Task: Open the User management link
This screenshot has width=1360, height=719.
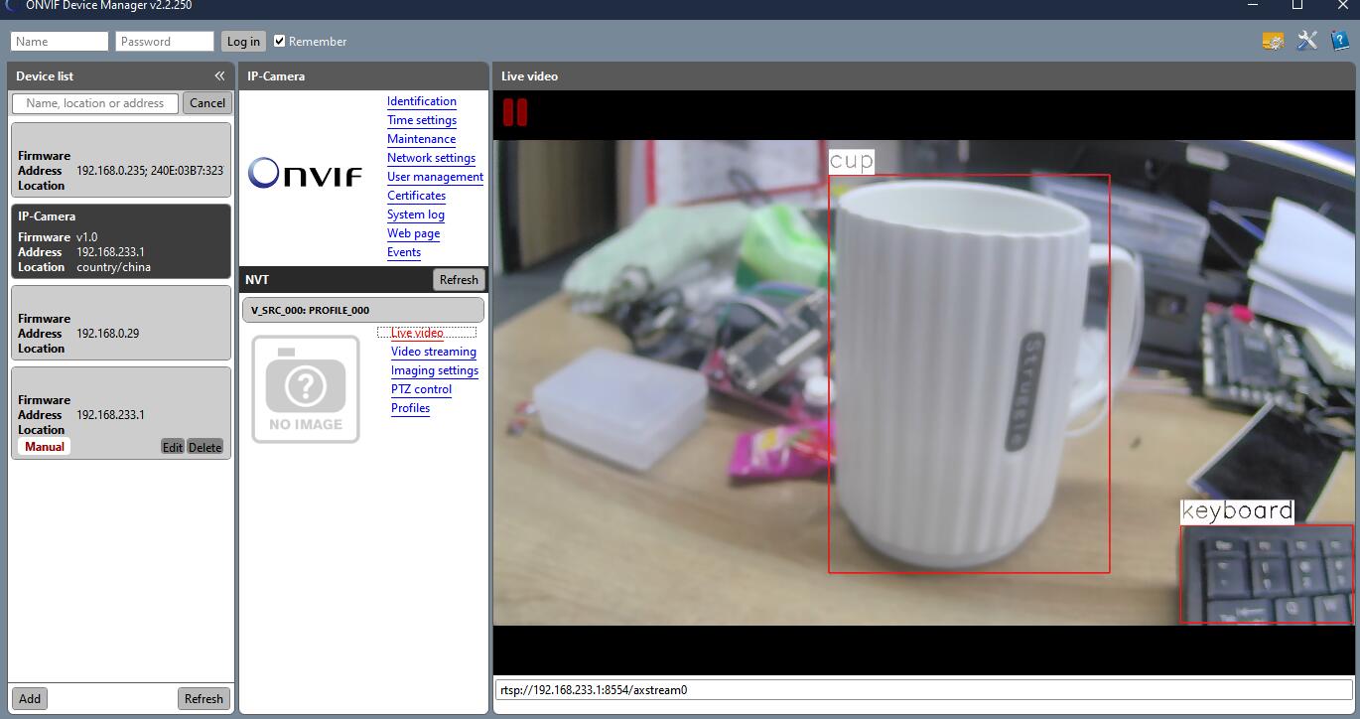Action: pos(435,177)
